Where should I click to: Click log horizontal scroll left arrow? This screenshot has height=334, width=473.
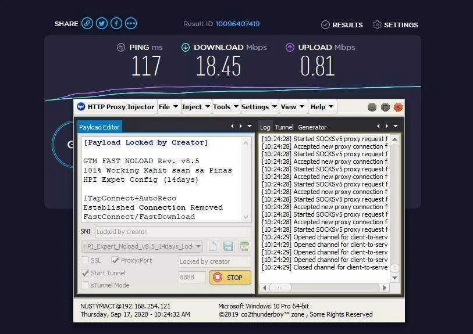click(x=265, y=288)
